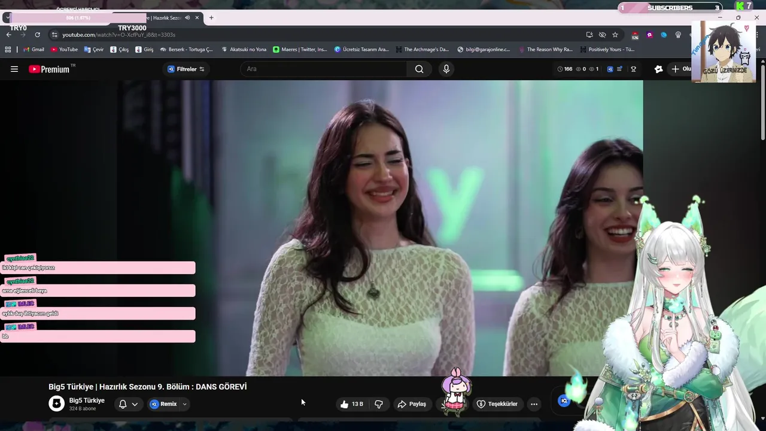Open the Gmail bookmark
Viewport: 766px width, 431px height.
pyautogui.click(x=34, y=50)
